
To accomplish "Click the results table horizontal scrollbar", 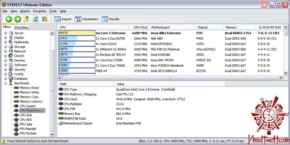I will point(170,78).
